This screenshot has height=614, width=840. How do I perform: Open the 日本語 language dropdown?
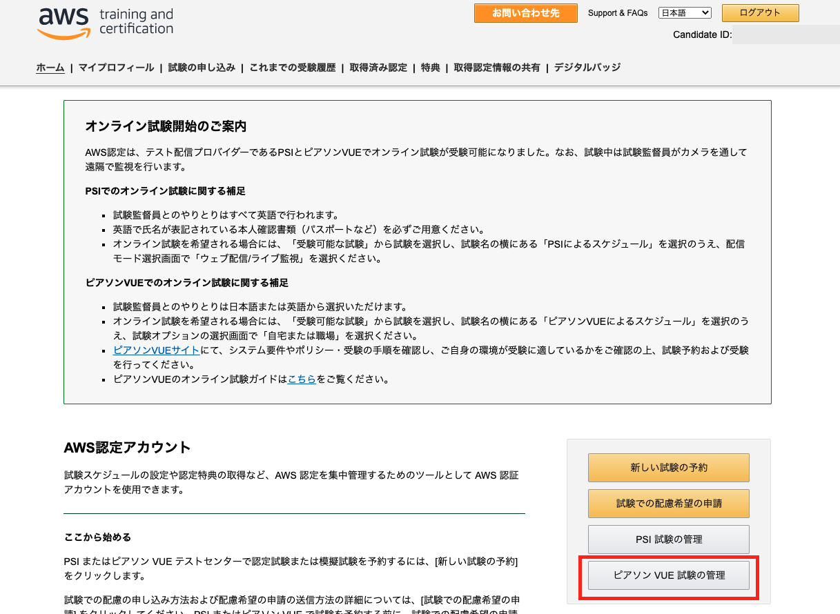685,12
